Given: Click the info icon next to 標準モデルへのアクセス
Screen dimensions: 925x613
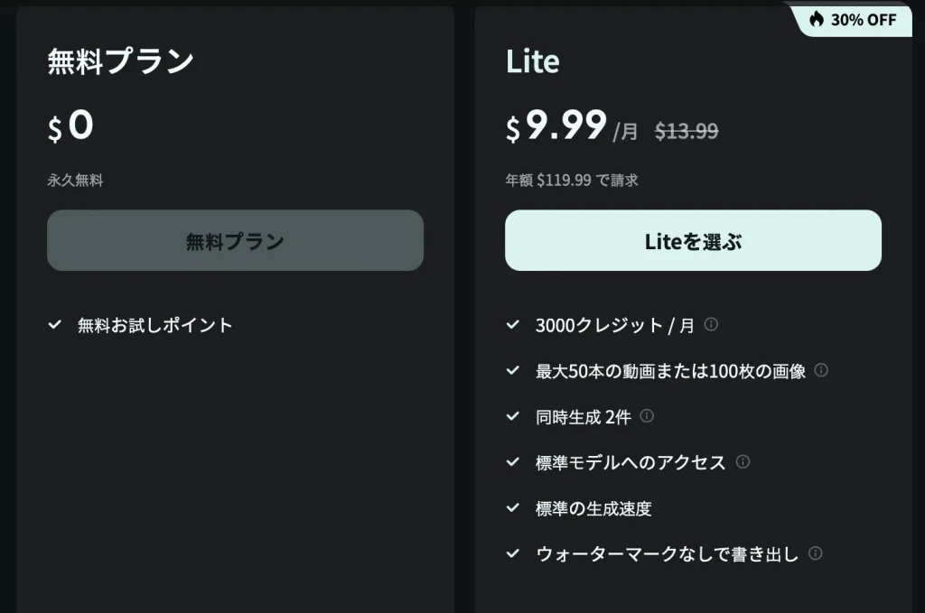Looking at the screenshot, I should tap(743, 461).
